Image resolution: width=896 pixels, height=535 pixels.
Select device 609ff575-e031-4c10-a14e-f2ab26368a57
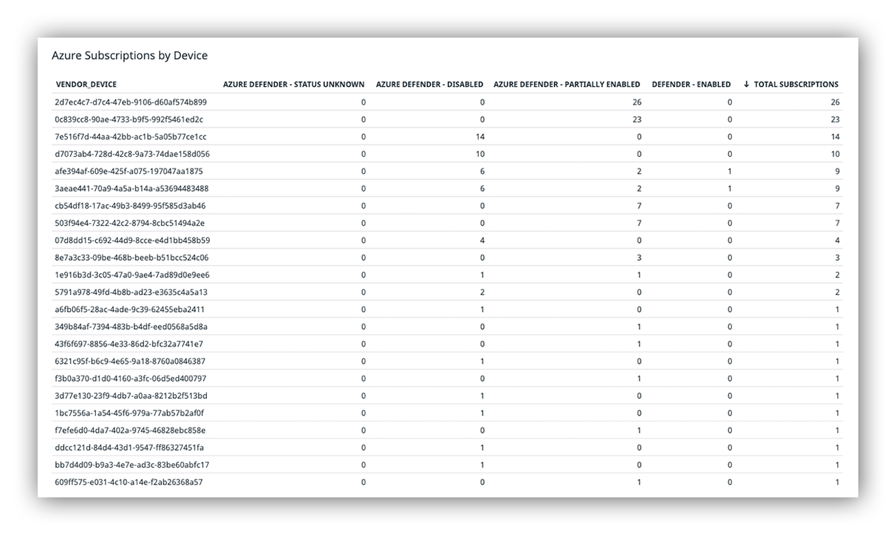(x=129, y=482)
